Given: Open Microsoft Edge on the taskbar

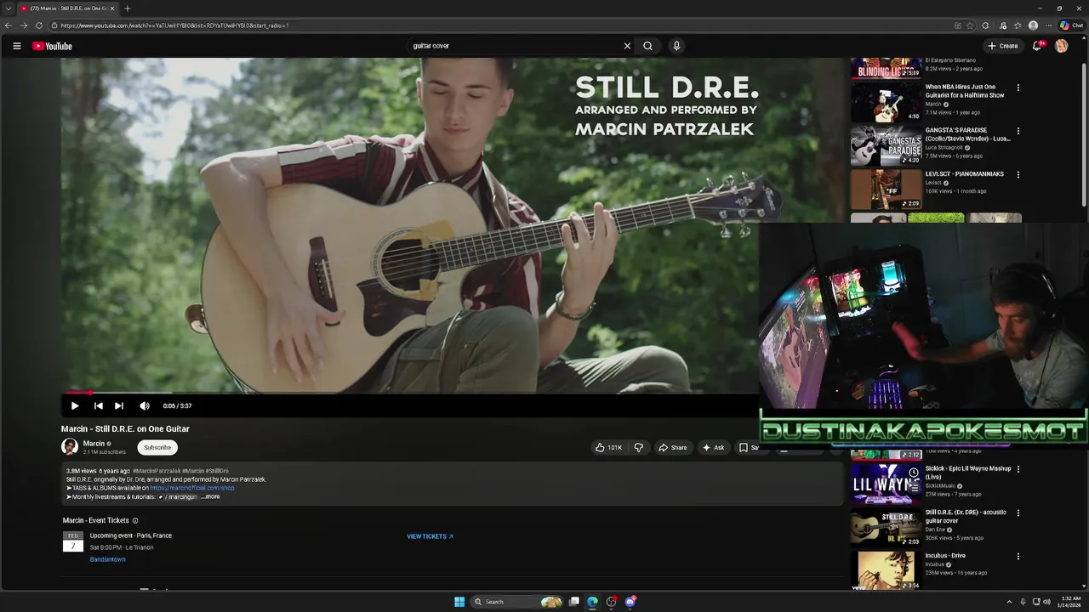Looking at the screenshot, I should point(592,602).
